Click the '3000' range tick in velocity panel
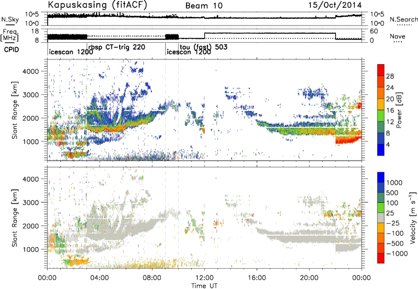The image size is (418, 289). click(x=30, y=202)
